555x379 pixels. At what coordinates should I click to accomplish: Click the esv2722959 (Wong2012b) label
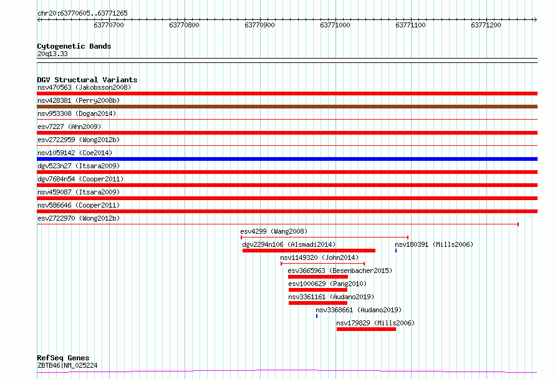[79, 140]
